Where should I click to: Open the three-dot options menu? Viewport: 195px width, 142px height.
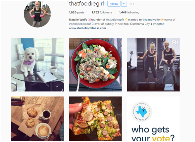[132, 4]
